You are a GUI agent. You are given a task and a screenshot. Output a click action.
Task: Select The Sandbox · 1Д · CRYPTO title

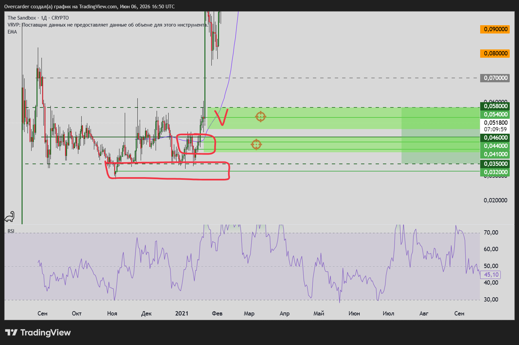(x=38, y=18)
